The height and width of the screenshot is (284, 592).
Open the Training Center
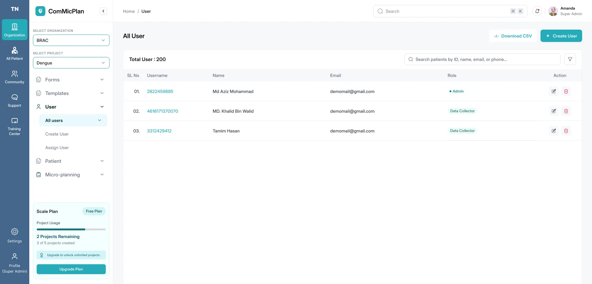click(14, 126)
